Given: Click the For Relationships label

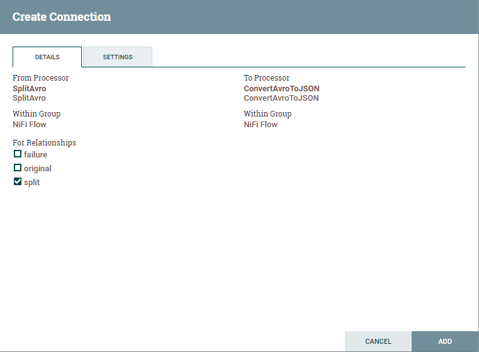Looking at the screenshot, I should [x=44, y=143].
